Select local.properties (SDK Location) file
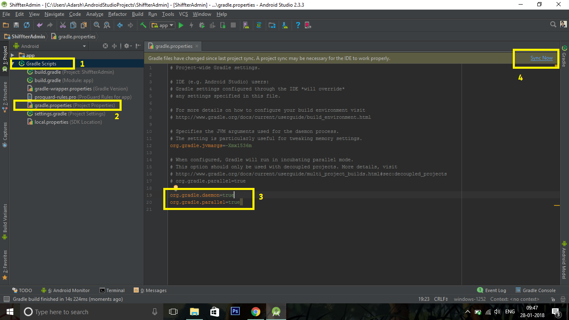This screenshot has height=320, width=569. (65, 122)
